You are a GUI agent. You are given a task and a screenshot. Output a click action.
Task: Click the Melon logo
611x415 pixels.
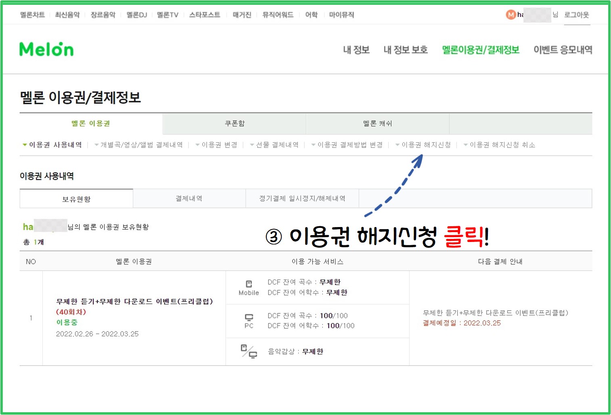tap(46, 49)
